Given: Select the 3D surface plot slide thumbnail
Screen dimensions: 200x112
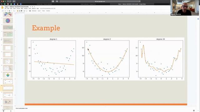Looking at the screenshot, I should tap(8, 75).
